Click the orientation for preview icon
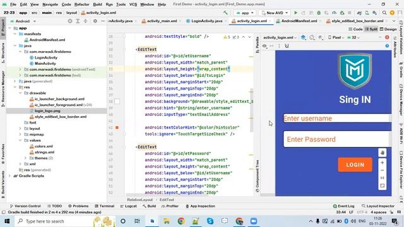Screen dimensions: 404x227 tap(312, 38)
